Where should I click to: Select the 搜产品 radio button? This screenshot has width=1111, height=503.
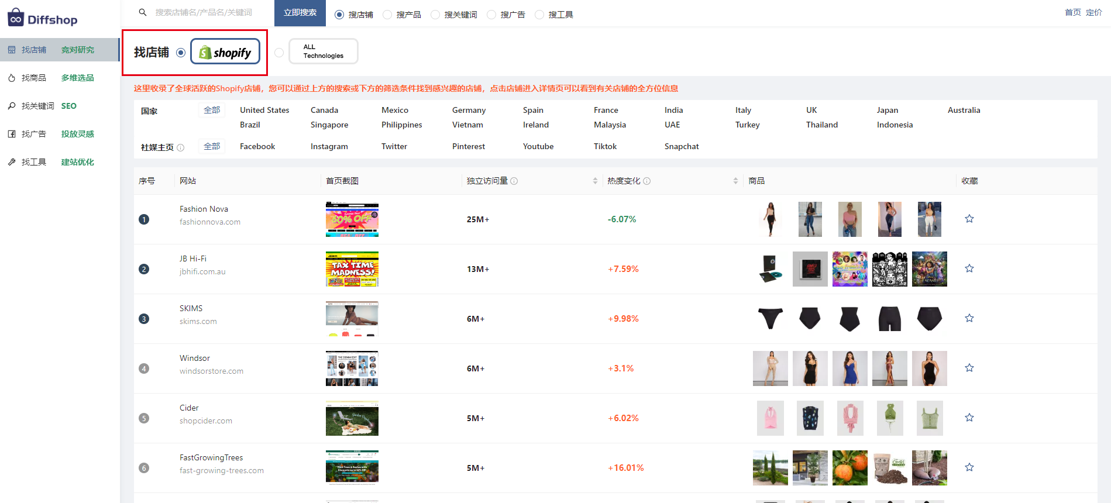pos(387,15)
